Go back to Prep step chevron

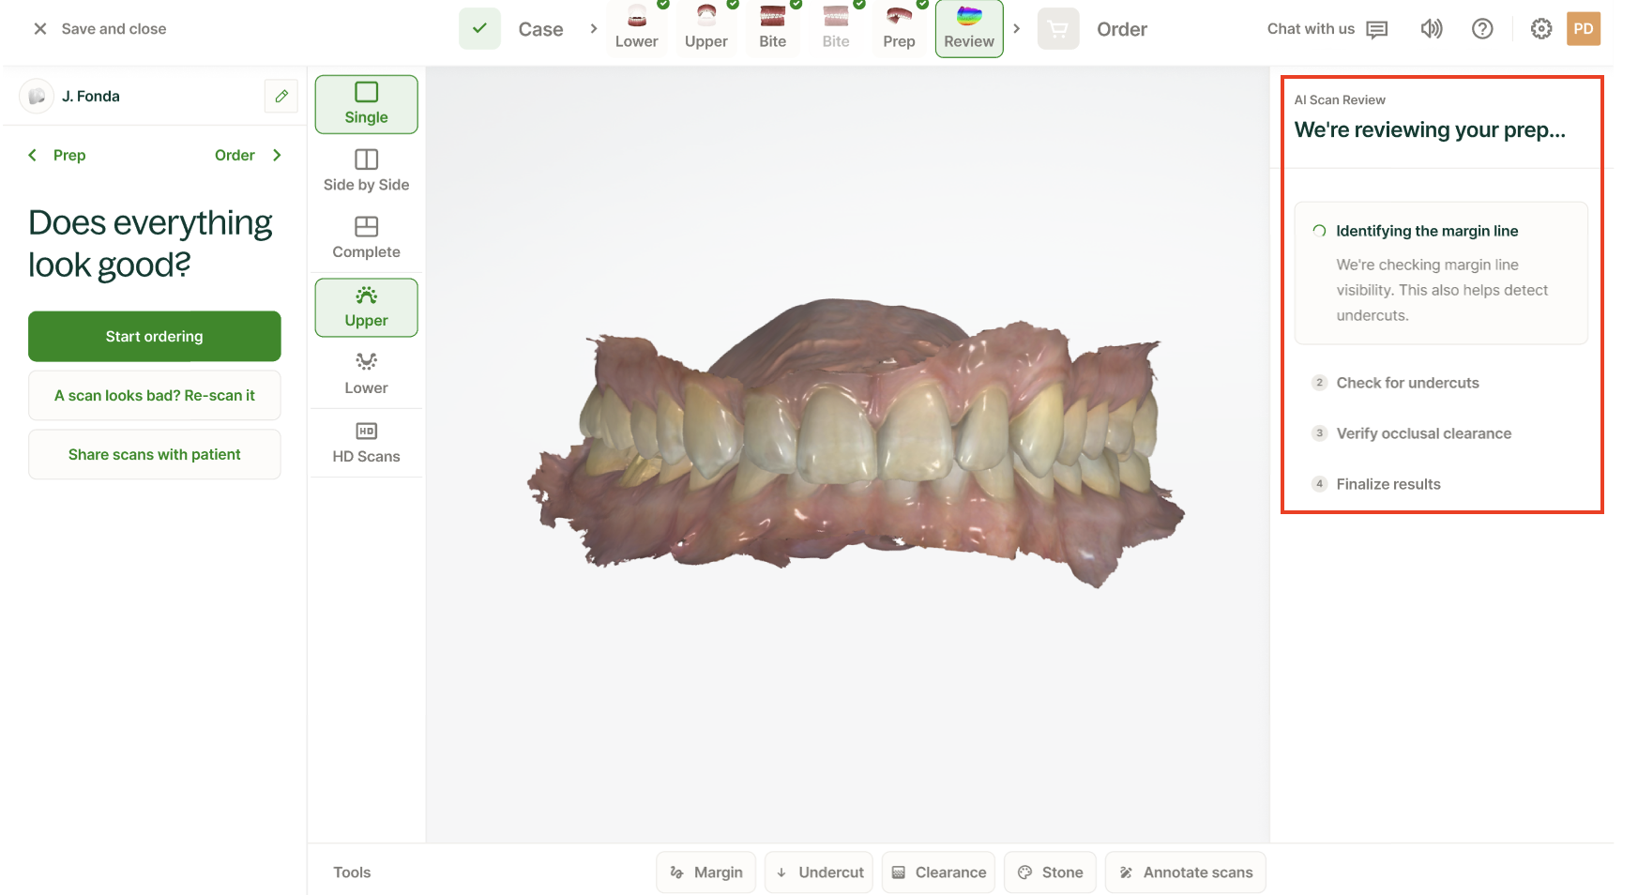pyautogui.click(x=33, y=155)
